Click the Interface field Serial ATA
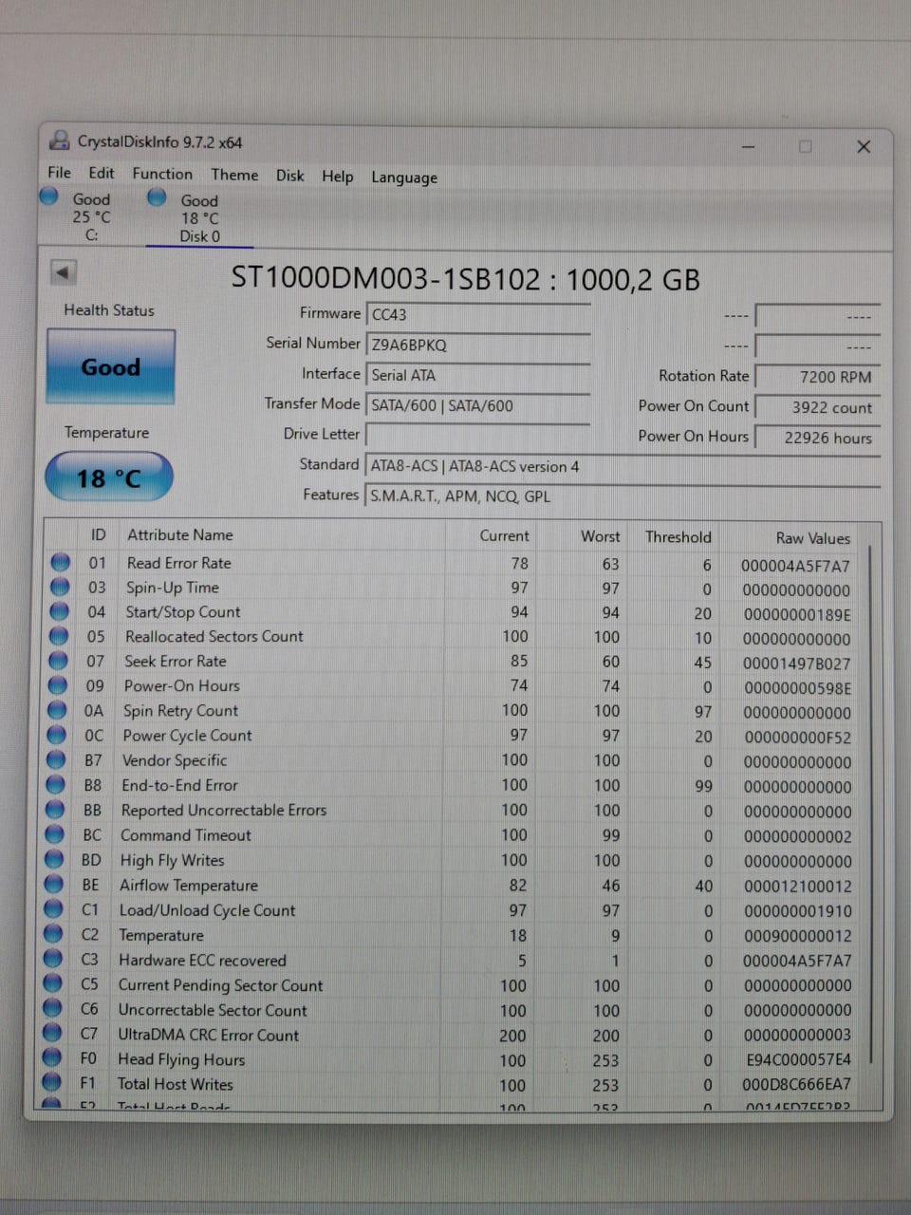The width and height of the screenshot is (911, 1215). click(478, 376)
